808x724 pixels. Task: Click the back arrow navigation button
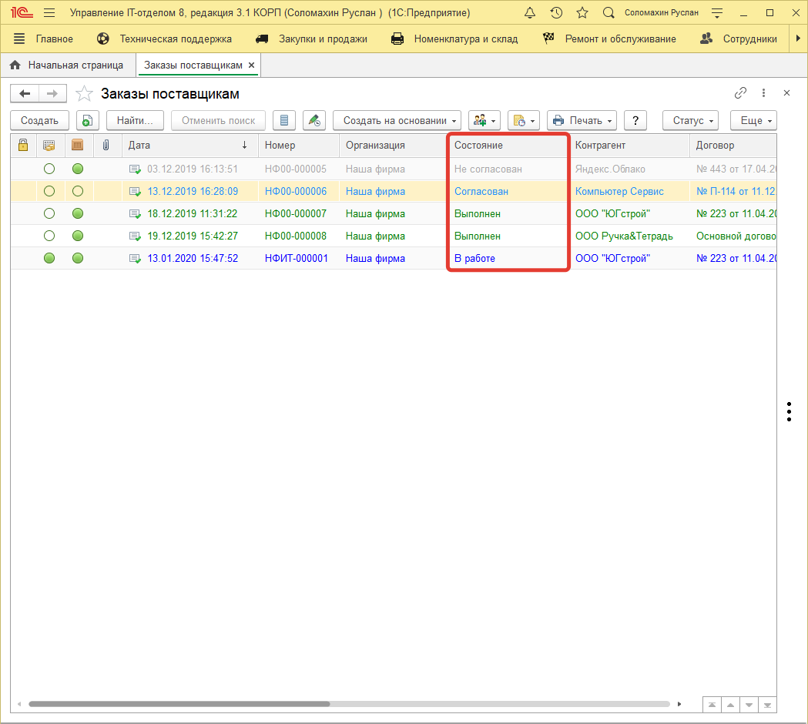point(25,94)
